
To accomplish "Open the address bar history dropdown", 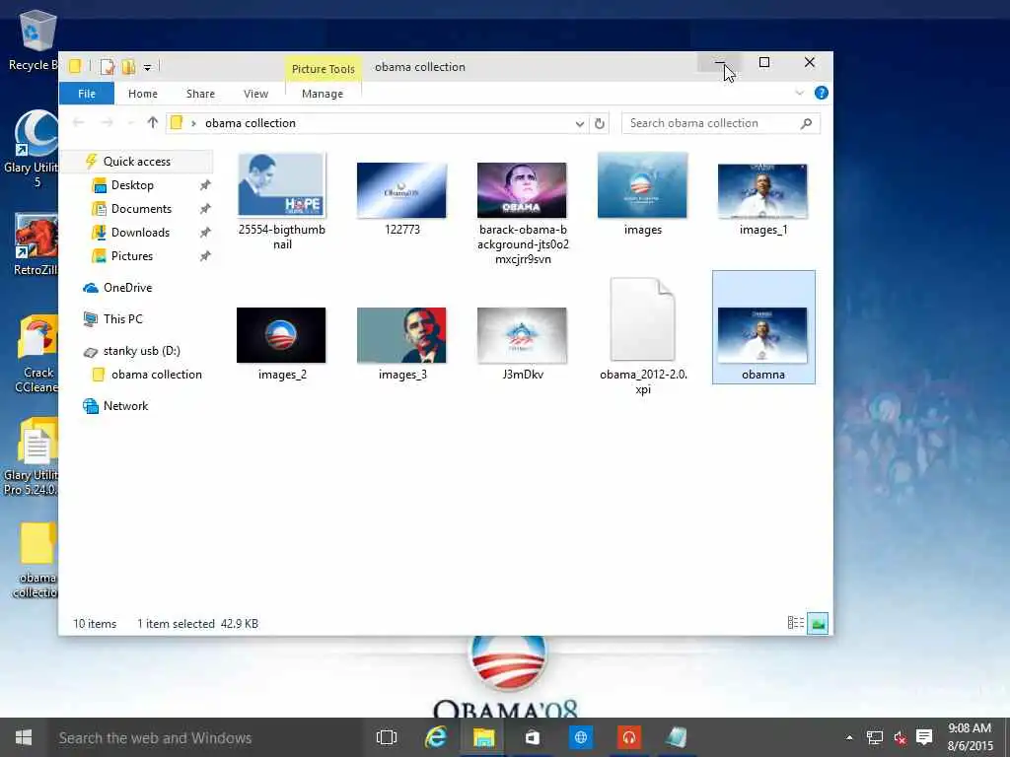I will pyautogui.click(x=579, y=123).
